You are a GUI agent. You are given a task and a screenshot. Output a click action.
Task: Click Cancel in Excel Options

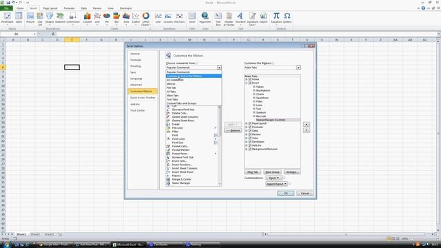(305, 194)
